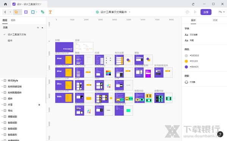Collapse the 页面 pages section
The height and width of the screenshot is (141, 227).
click(x=42, y=27)
